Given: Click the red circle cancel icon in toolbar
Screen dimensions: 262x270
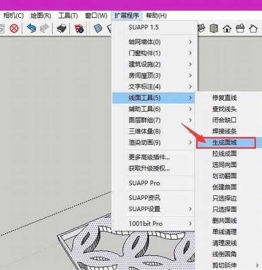Looking at the screenshot, I should pyautogui.click(x=14, y=29).
